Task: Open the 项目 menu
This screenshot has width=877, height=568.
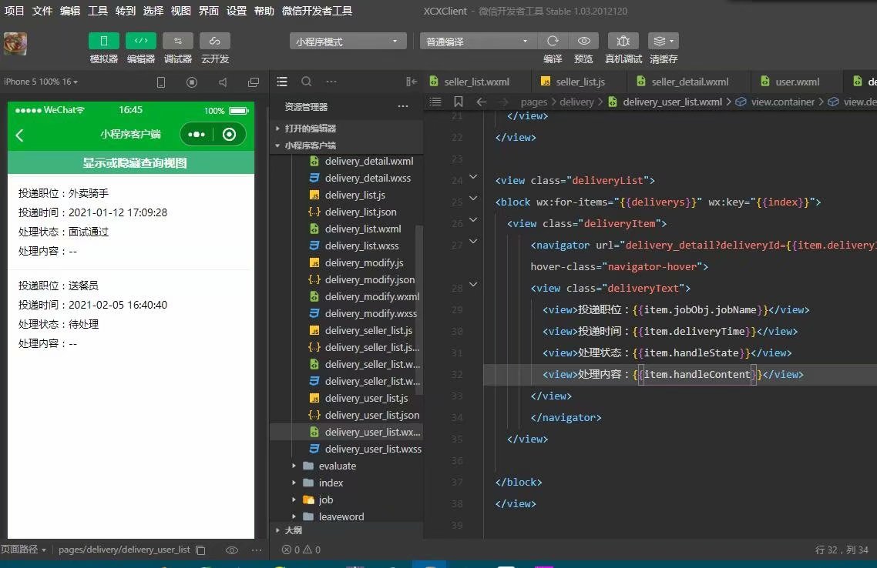Action: (14, 11)
